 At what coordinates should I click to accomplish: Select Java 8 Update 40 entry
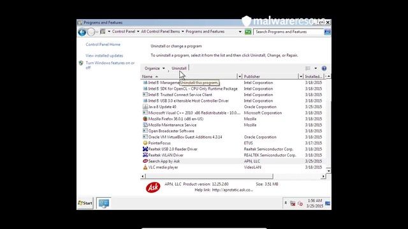162,107
